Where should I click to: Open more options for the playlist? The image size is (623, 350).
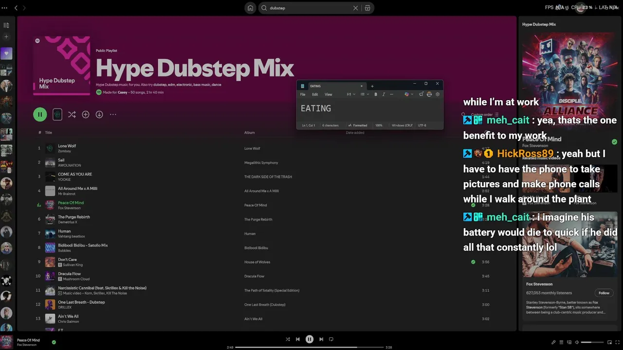pos(113,115)
